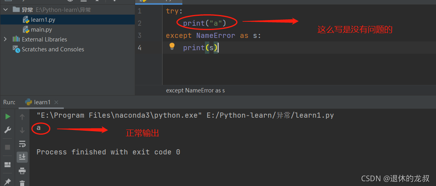Click the gray Stop process square
Viewport: 436px width, 186px height.
[x=8, y=147]
